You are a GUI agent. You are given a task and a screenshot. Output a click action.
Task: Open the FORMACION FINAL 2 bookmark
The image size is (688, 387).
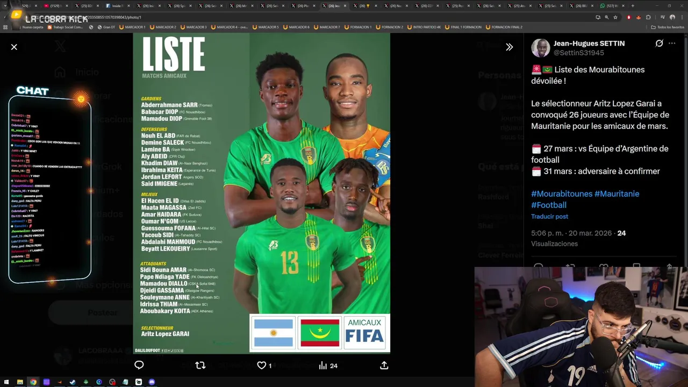coord(504,27)
